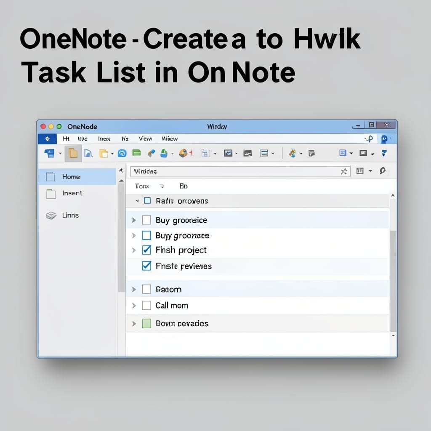Click the sidebar vertical scrollbar thumb
The width and height of the screenshot is (431, 431).
pyautogui.click(x=121, y=237)
